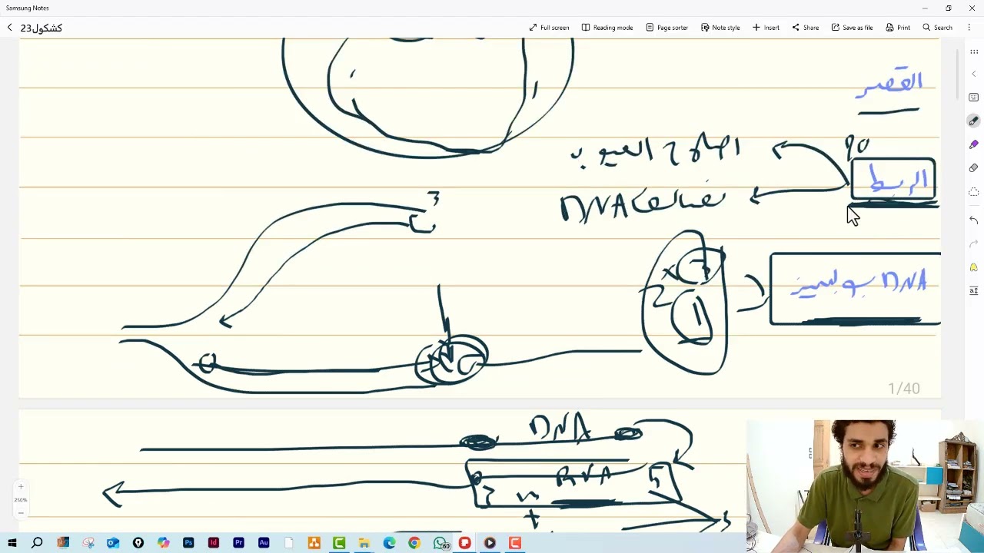Viewport: 984px width, 553px height.
Task: Select the Lasso selection tool
Action: [974, 191]
